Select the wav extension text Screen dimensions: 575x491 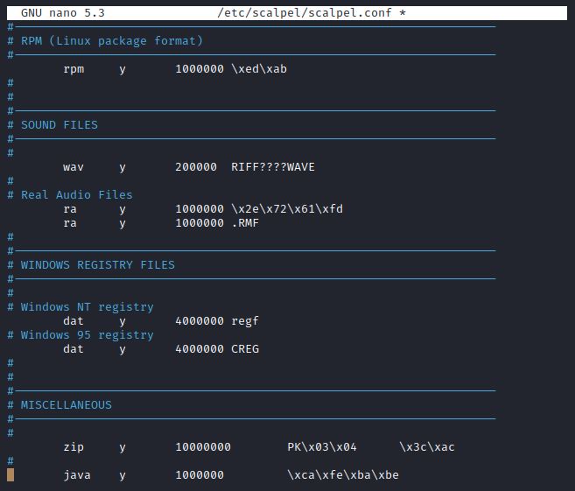[x=74, y=167]
